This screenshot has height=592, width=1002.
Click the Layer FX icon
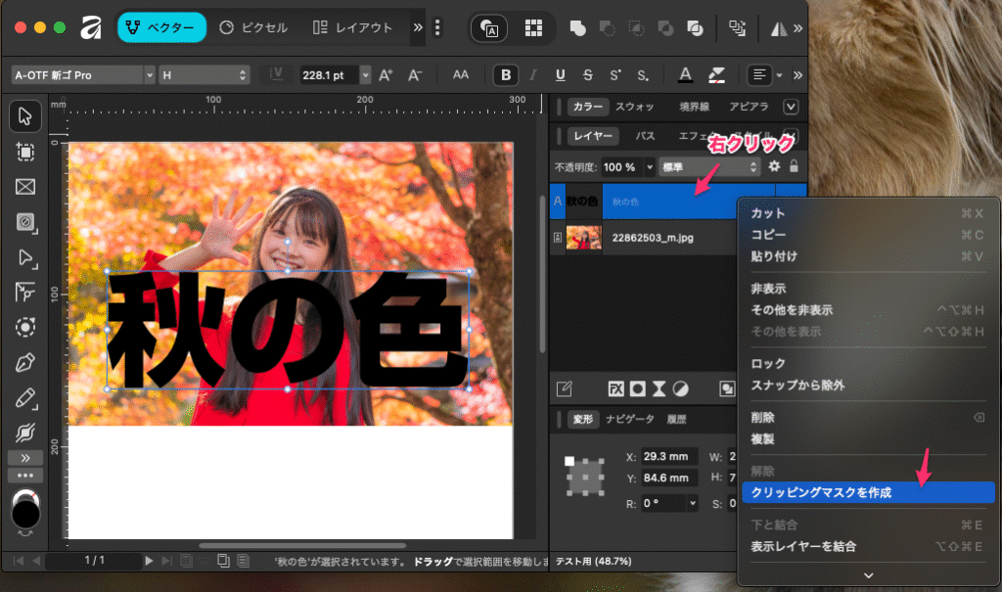tap(616, 388)
